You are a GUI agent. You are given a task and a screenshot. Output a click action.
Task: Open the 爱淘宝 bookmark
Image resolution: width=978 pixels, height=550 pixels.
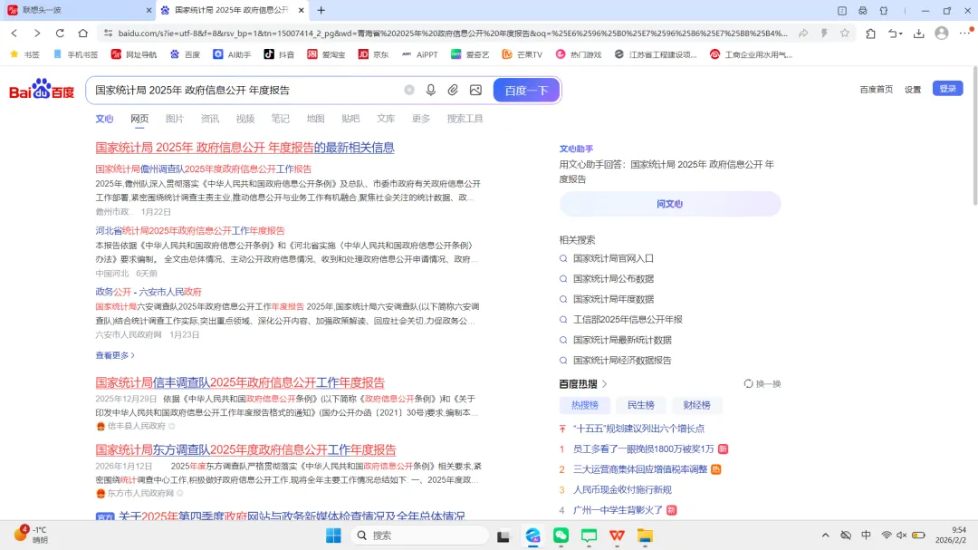[326, 54]
